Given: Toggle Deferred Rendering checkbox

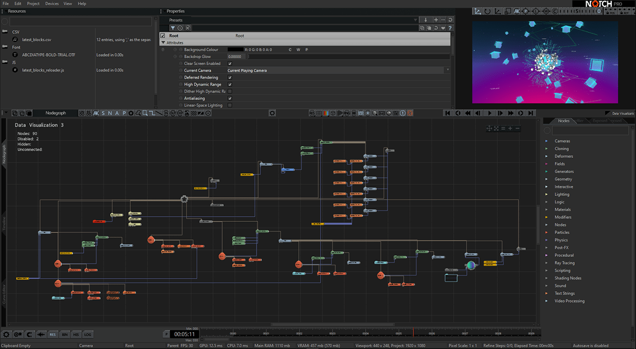Looking at the screenshot, I should (x=229, y=77).
